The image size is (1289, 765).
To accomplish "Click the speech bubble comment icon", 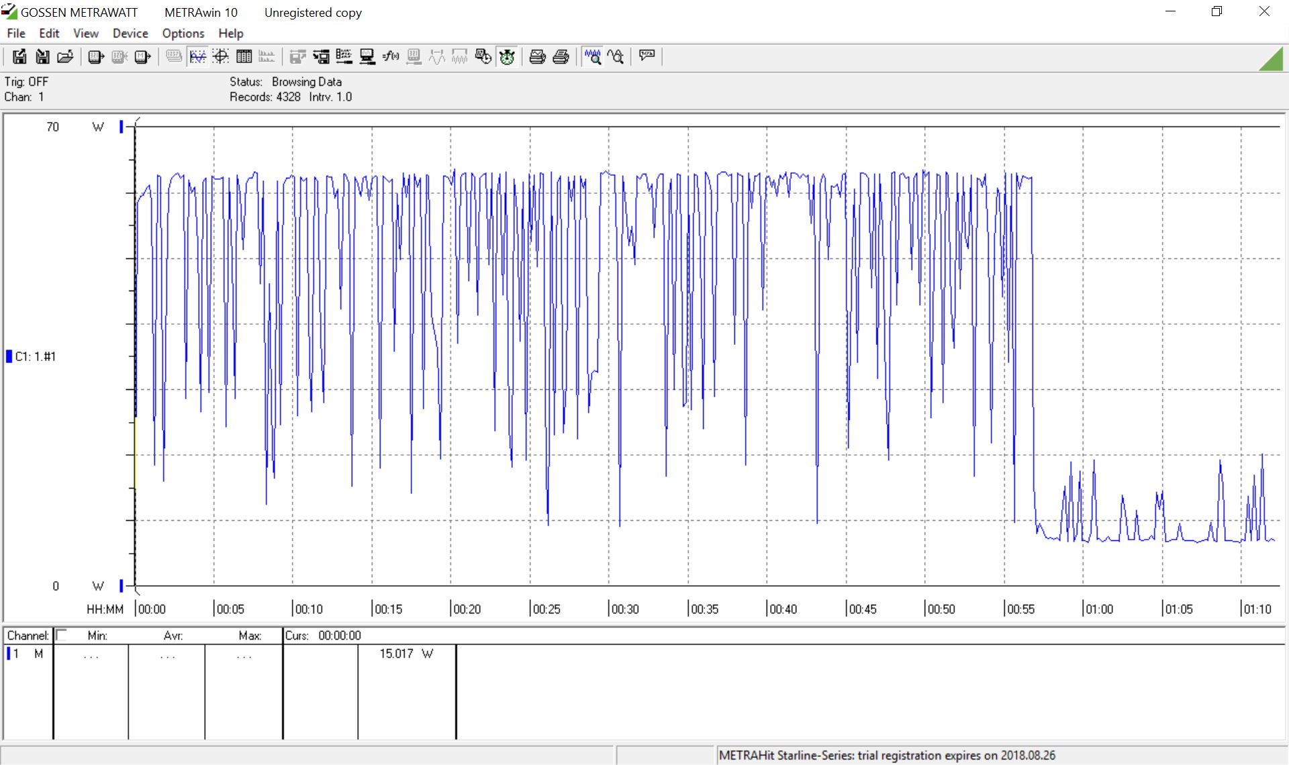I will point(647,56).
